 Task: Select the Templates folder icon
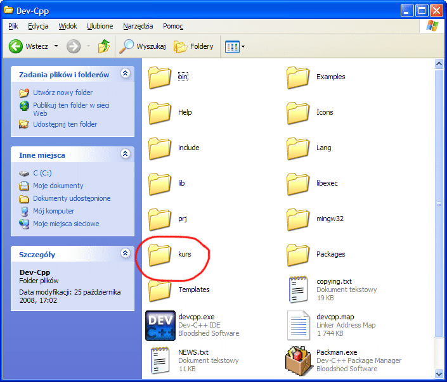click(160, 290)
